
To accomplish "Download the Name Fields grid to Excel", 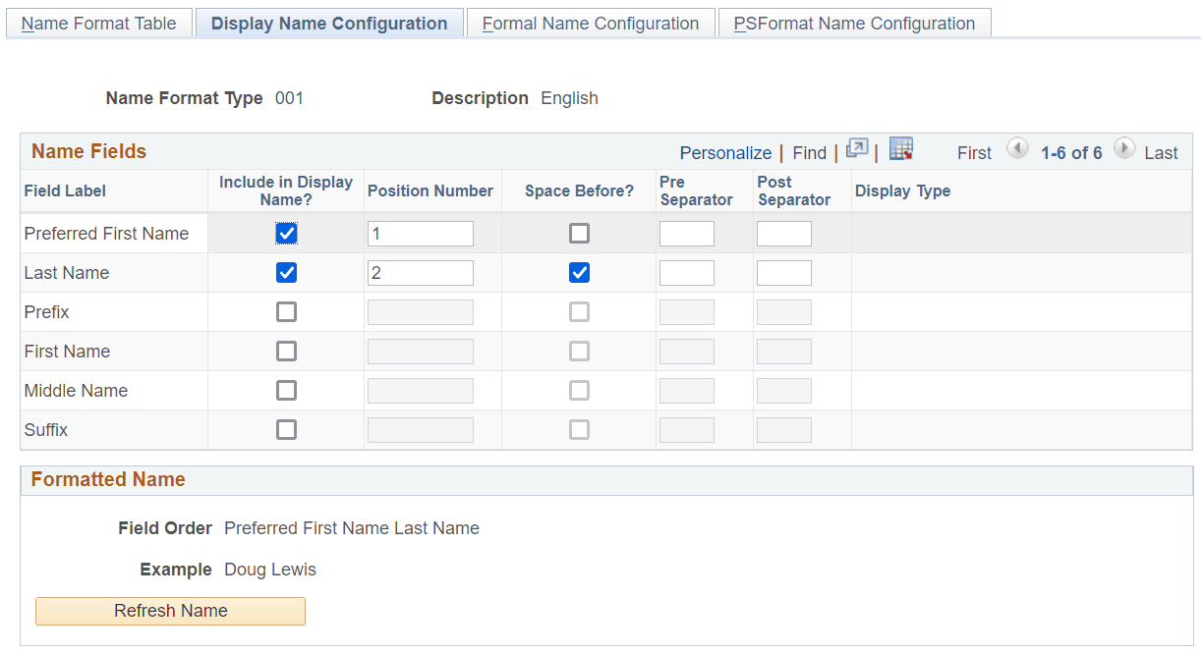I will [x=900, y=150].
